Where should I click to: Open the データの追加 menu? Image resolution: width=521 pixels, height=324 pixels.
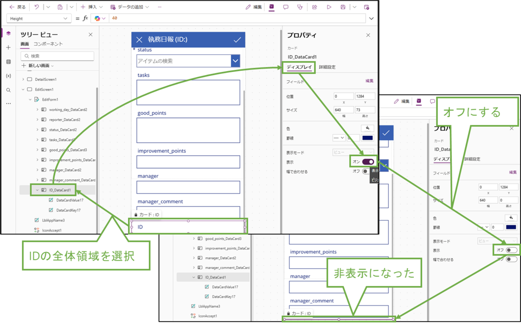pyautogui.click(x=129, y=7)
